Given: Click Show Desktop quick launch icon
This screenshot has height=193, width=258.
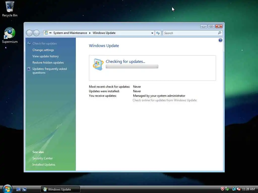Looking at the screenshot, I should [18, 189].
